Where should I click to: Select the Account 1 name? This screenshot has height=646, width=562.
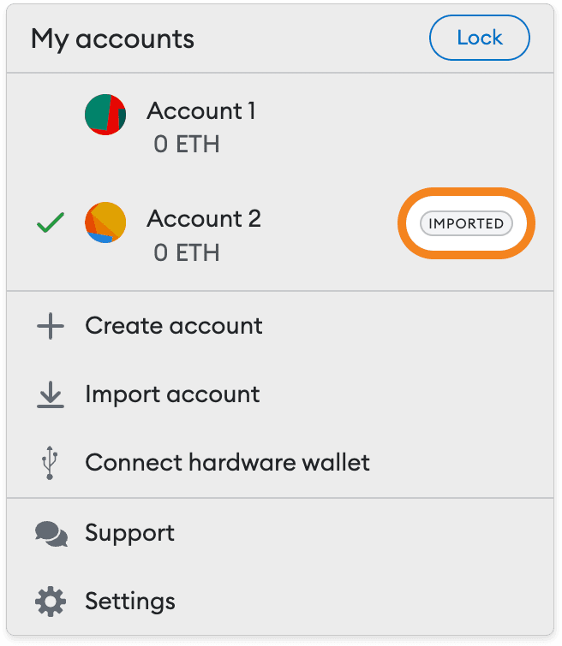tap(201, 111)
